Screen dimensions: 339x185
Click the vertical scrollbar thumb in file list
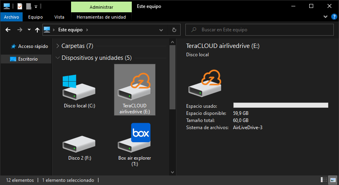(172, 77)
